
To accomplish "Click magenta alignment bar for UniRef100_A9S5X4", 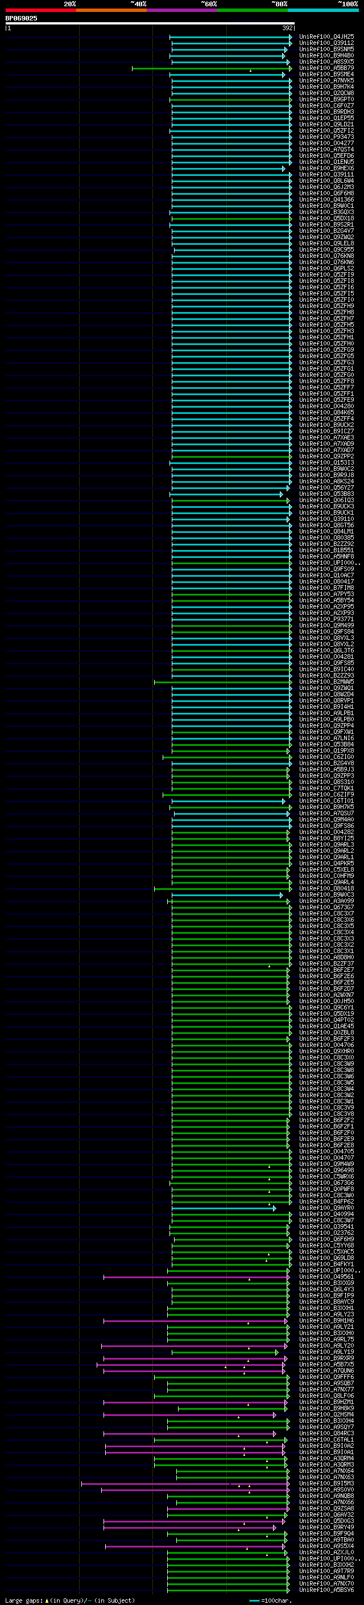I will [196, 1546].
